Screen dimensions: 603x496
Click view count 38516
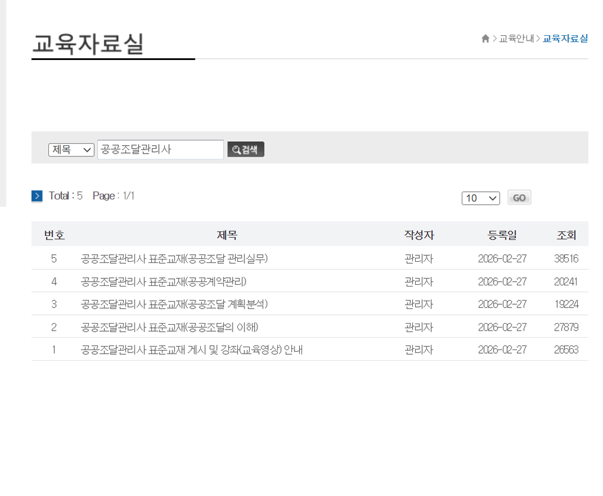coord(566,258)
